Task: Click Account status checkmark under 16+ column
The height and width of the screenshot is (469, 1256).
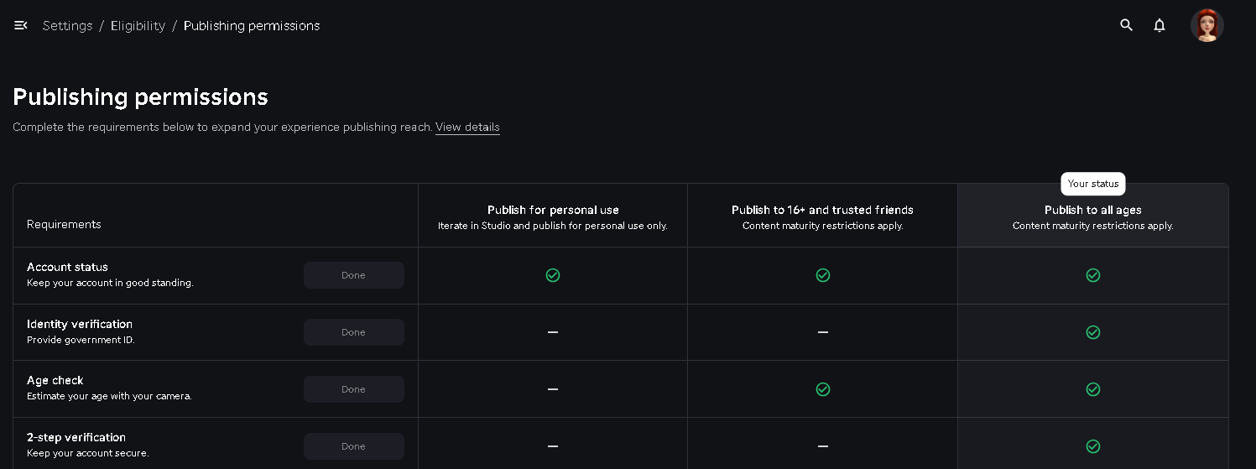Action: click(823, 275)
